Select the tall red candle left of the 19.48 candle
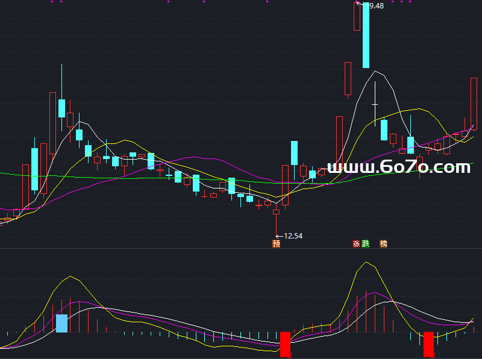482x359 pixels. [348, 78]
